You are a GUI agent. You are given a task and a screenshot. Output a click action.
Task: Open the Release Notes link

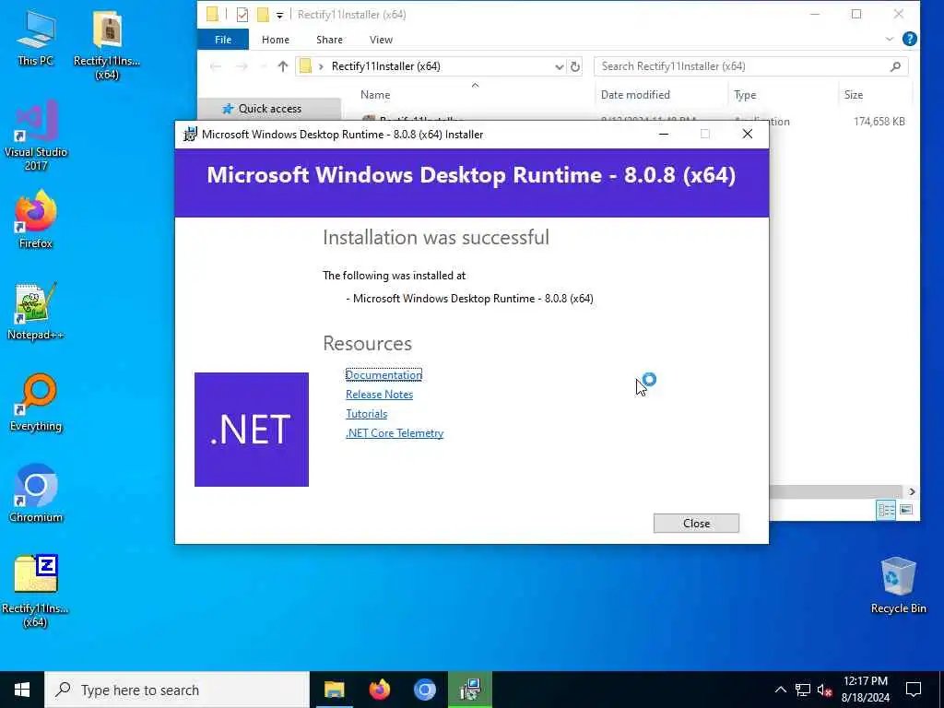point(379,395)
